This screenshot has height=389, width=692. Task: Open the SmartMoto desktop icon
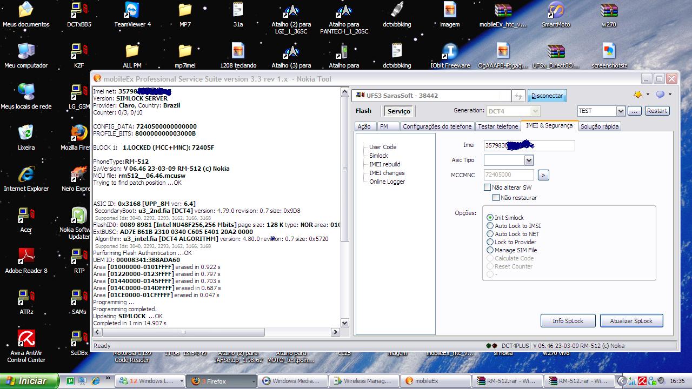pos(556,15)
